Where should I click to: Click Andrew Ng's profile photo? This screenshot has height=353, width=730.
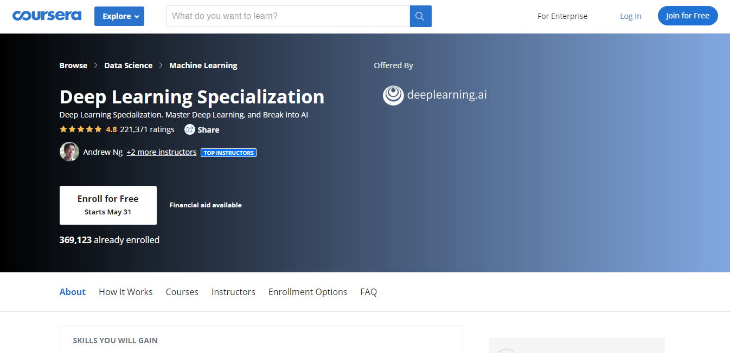[69, 152]
